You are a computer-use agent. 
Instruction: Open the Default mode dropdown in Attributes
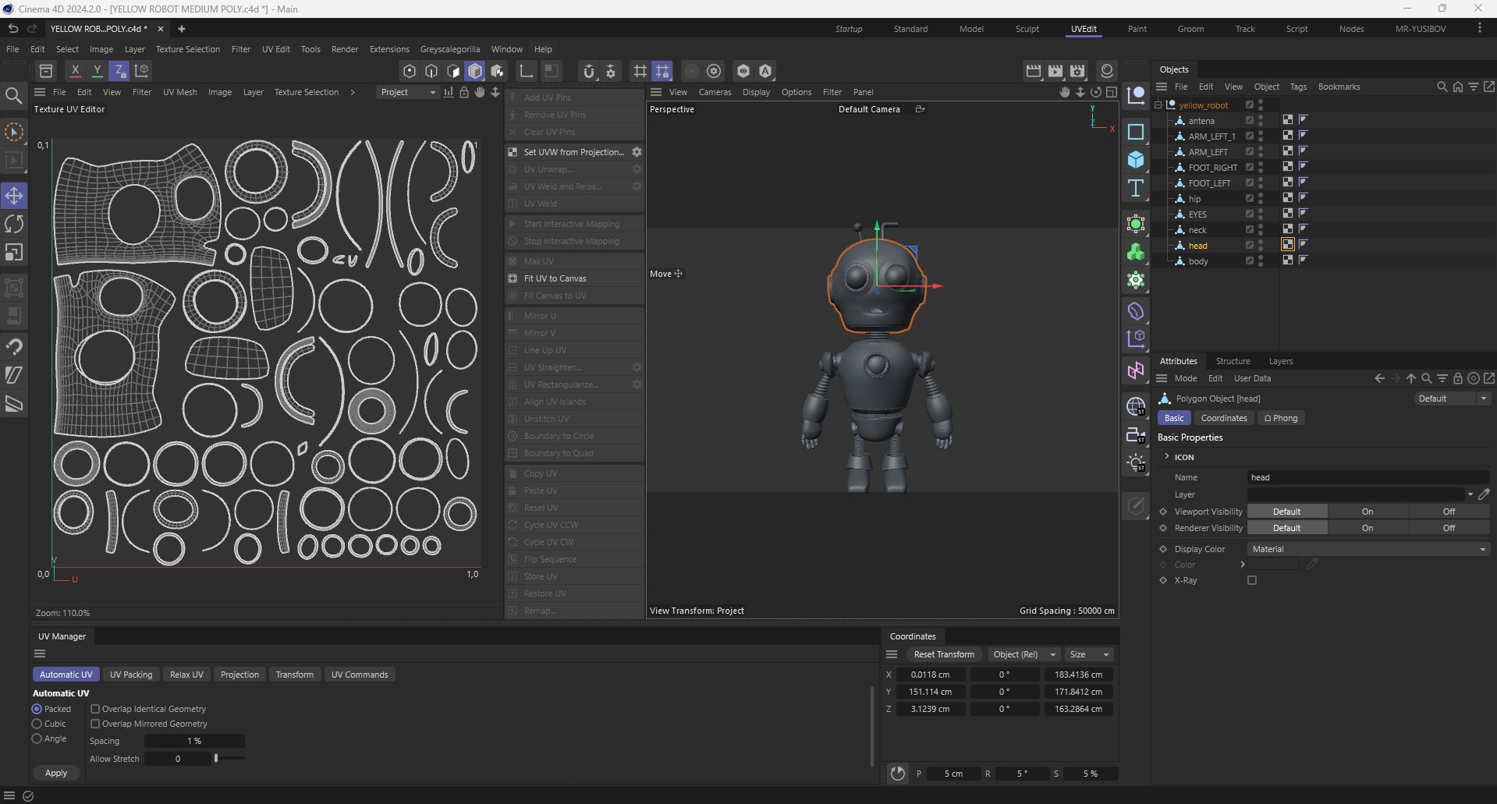[1452, 398]
